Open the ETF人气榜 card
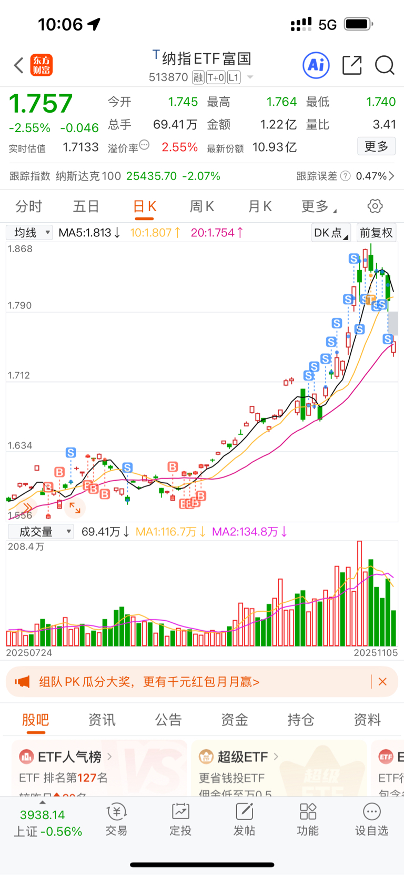 tap(99, 768)
